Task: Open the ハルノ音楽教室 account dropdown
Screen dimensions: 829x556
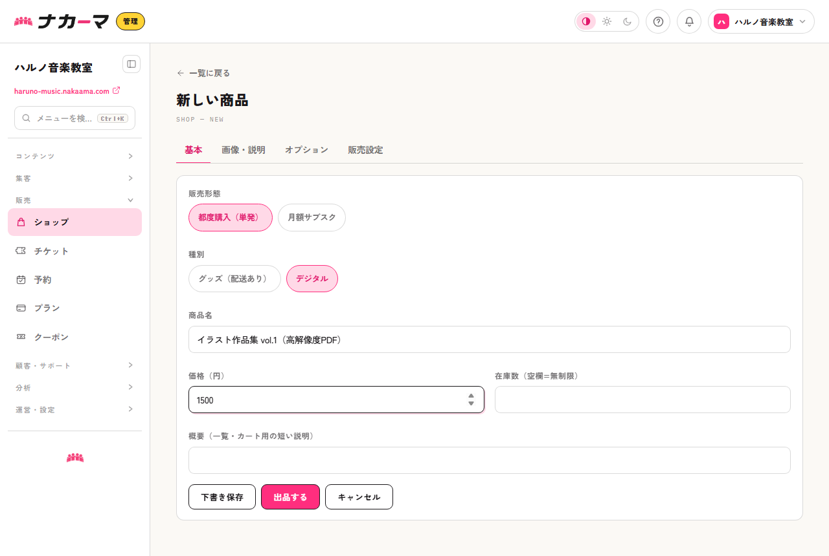Action: (x=761, y=21)
